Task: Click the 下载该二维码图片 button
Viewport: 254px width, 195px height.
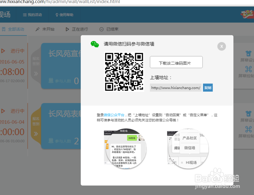Action: pyautogui.click(x=176, y=62)
